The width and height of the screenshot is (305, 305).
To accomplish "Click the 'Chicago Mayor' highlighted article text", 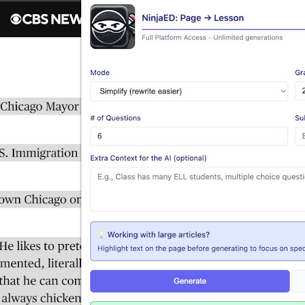I will tap(40, 106).
